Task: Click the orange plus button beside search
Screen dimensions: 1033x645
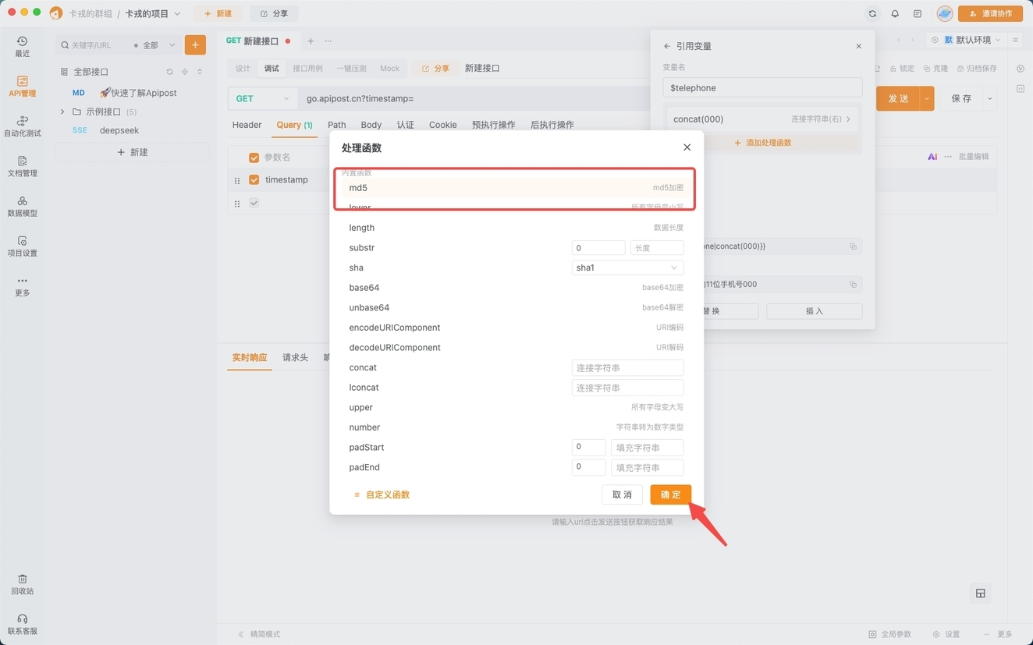Action: coord(195,45)
